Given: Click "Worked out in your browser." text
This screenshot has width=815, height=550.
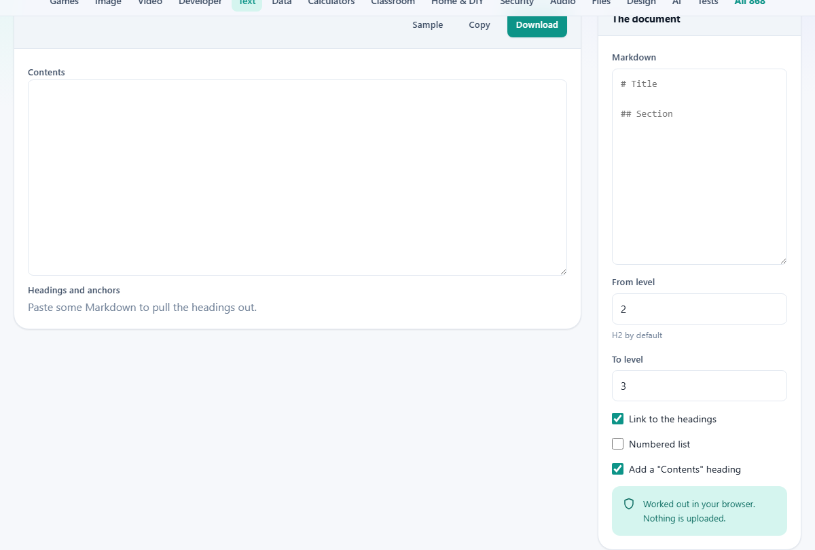Looking at the screenshot, I should [x=699, y=505].
